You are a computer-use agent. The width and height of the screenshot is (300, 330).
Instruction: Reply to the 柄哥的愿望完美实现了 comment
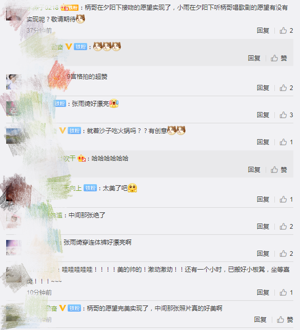260,320
